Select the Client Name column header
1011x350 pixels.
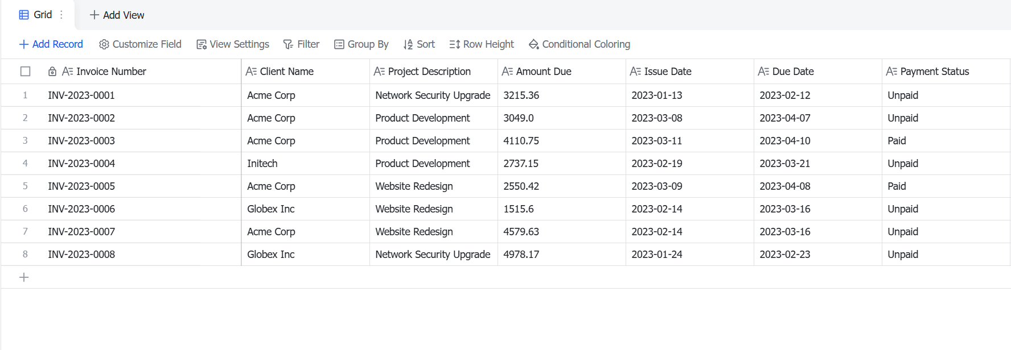coord(306,72)
